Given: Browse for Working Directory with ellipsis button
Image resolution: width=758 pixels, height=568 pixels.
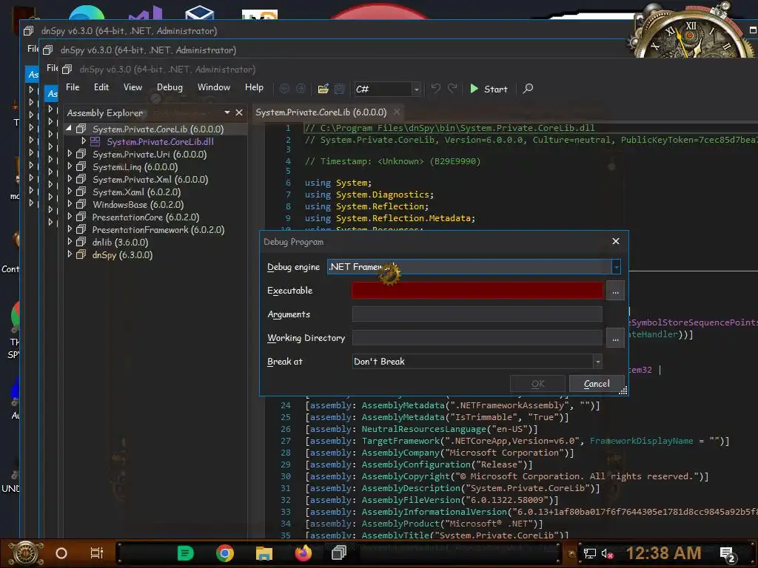Looking at the screenshot, I should [x=615, y=338].
